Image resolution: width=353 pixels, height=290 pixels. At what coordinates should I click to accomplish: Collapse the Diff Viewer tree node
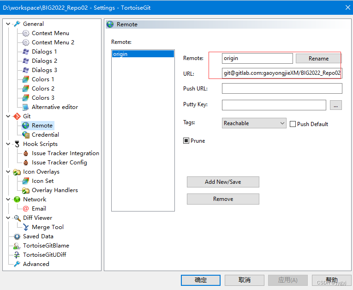point(8,218)
